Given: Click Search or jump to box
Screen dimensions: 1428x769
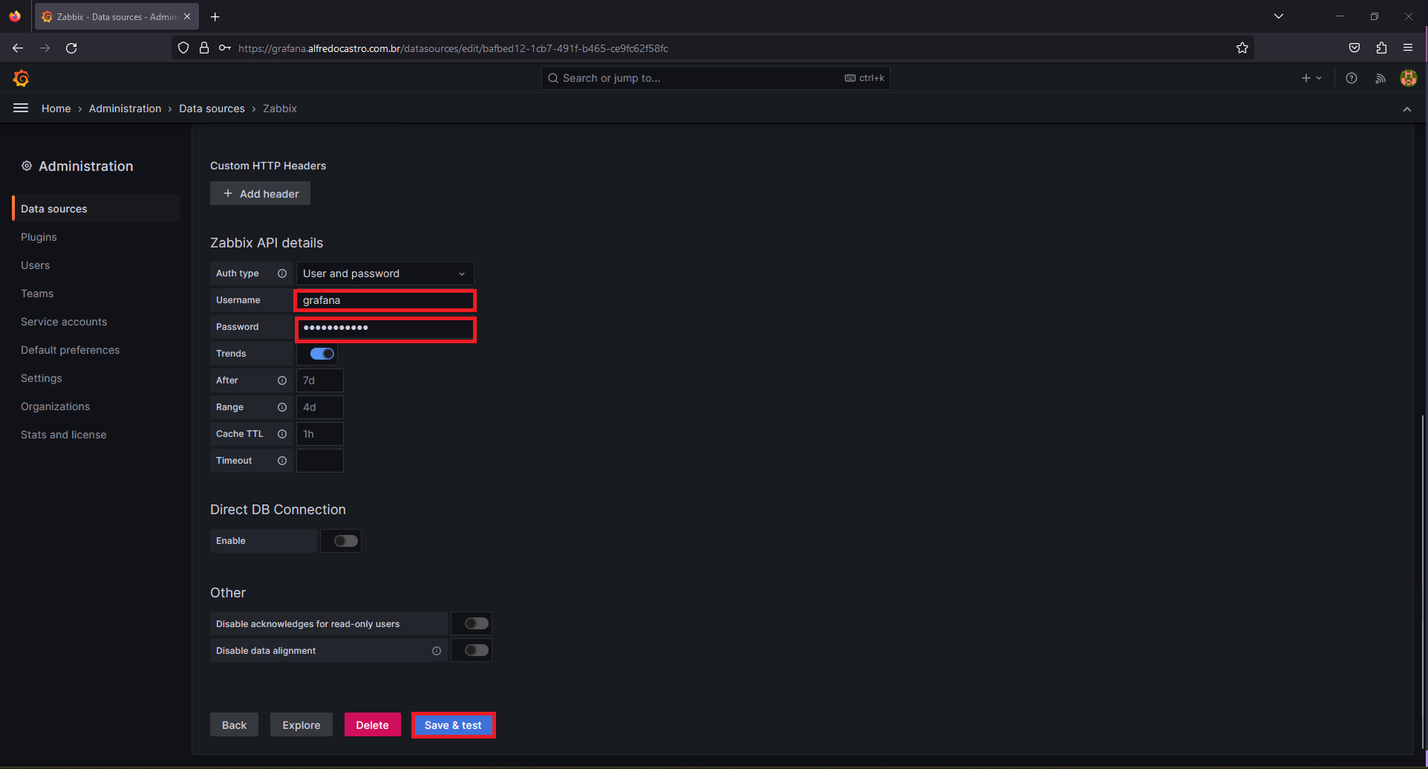Looking at the screenshot, I should 715,78.
